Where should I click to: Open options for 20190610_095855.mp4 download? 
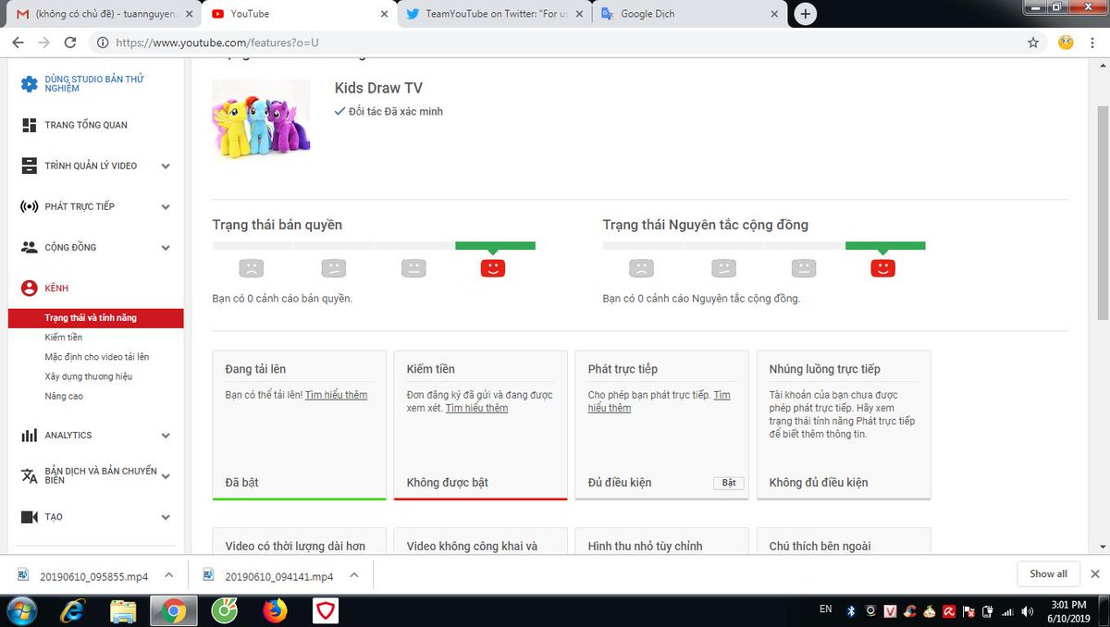[x=168, y=574]
